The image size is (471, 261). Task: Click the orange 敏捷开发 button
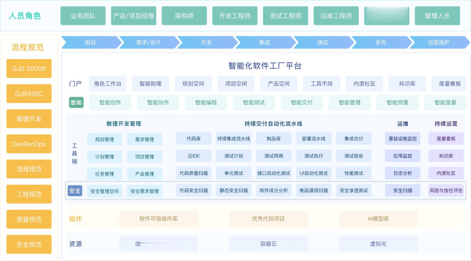click(x=29, y=119)
